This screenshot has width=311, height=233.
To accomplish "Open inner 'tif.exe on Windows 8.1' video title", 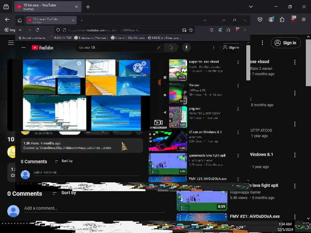I will point(205,132).
